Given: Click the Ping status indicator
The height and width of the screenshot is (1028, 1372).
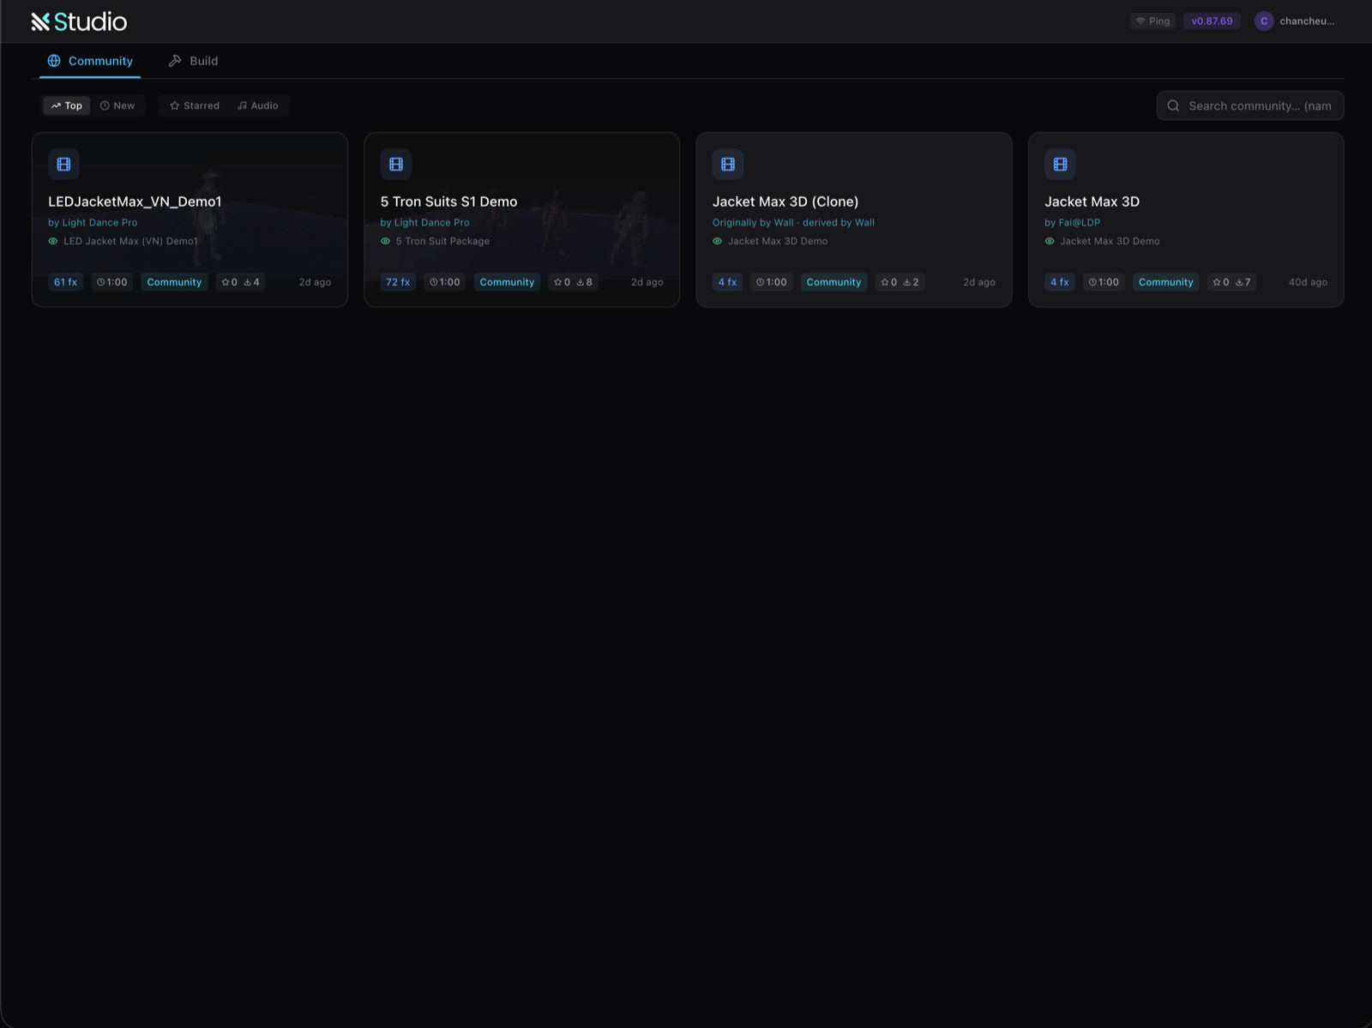Looking at the screenshot, I should coord(1152,21).
